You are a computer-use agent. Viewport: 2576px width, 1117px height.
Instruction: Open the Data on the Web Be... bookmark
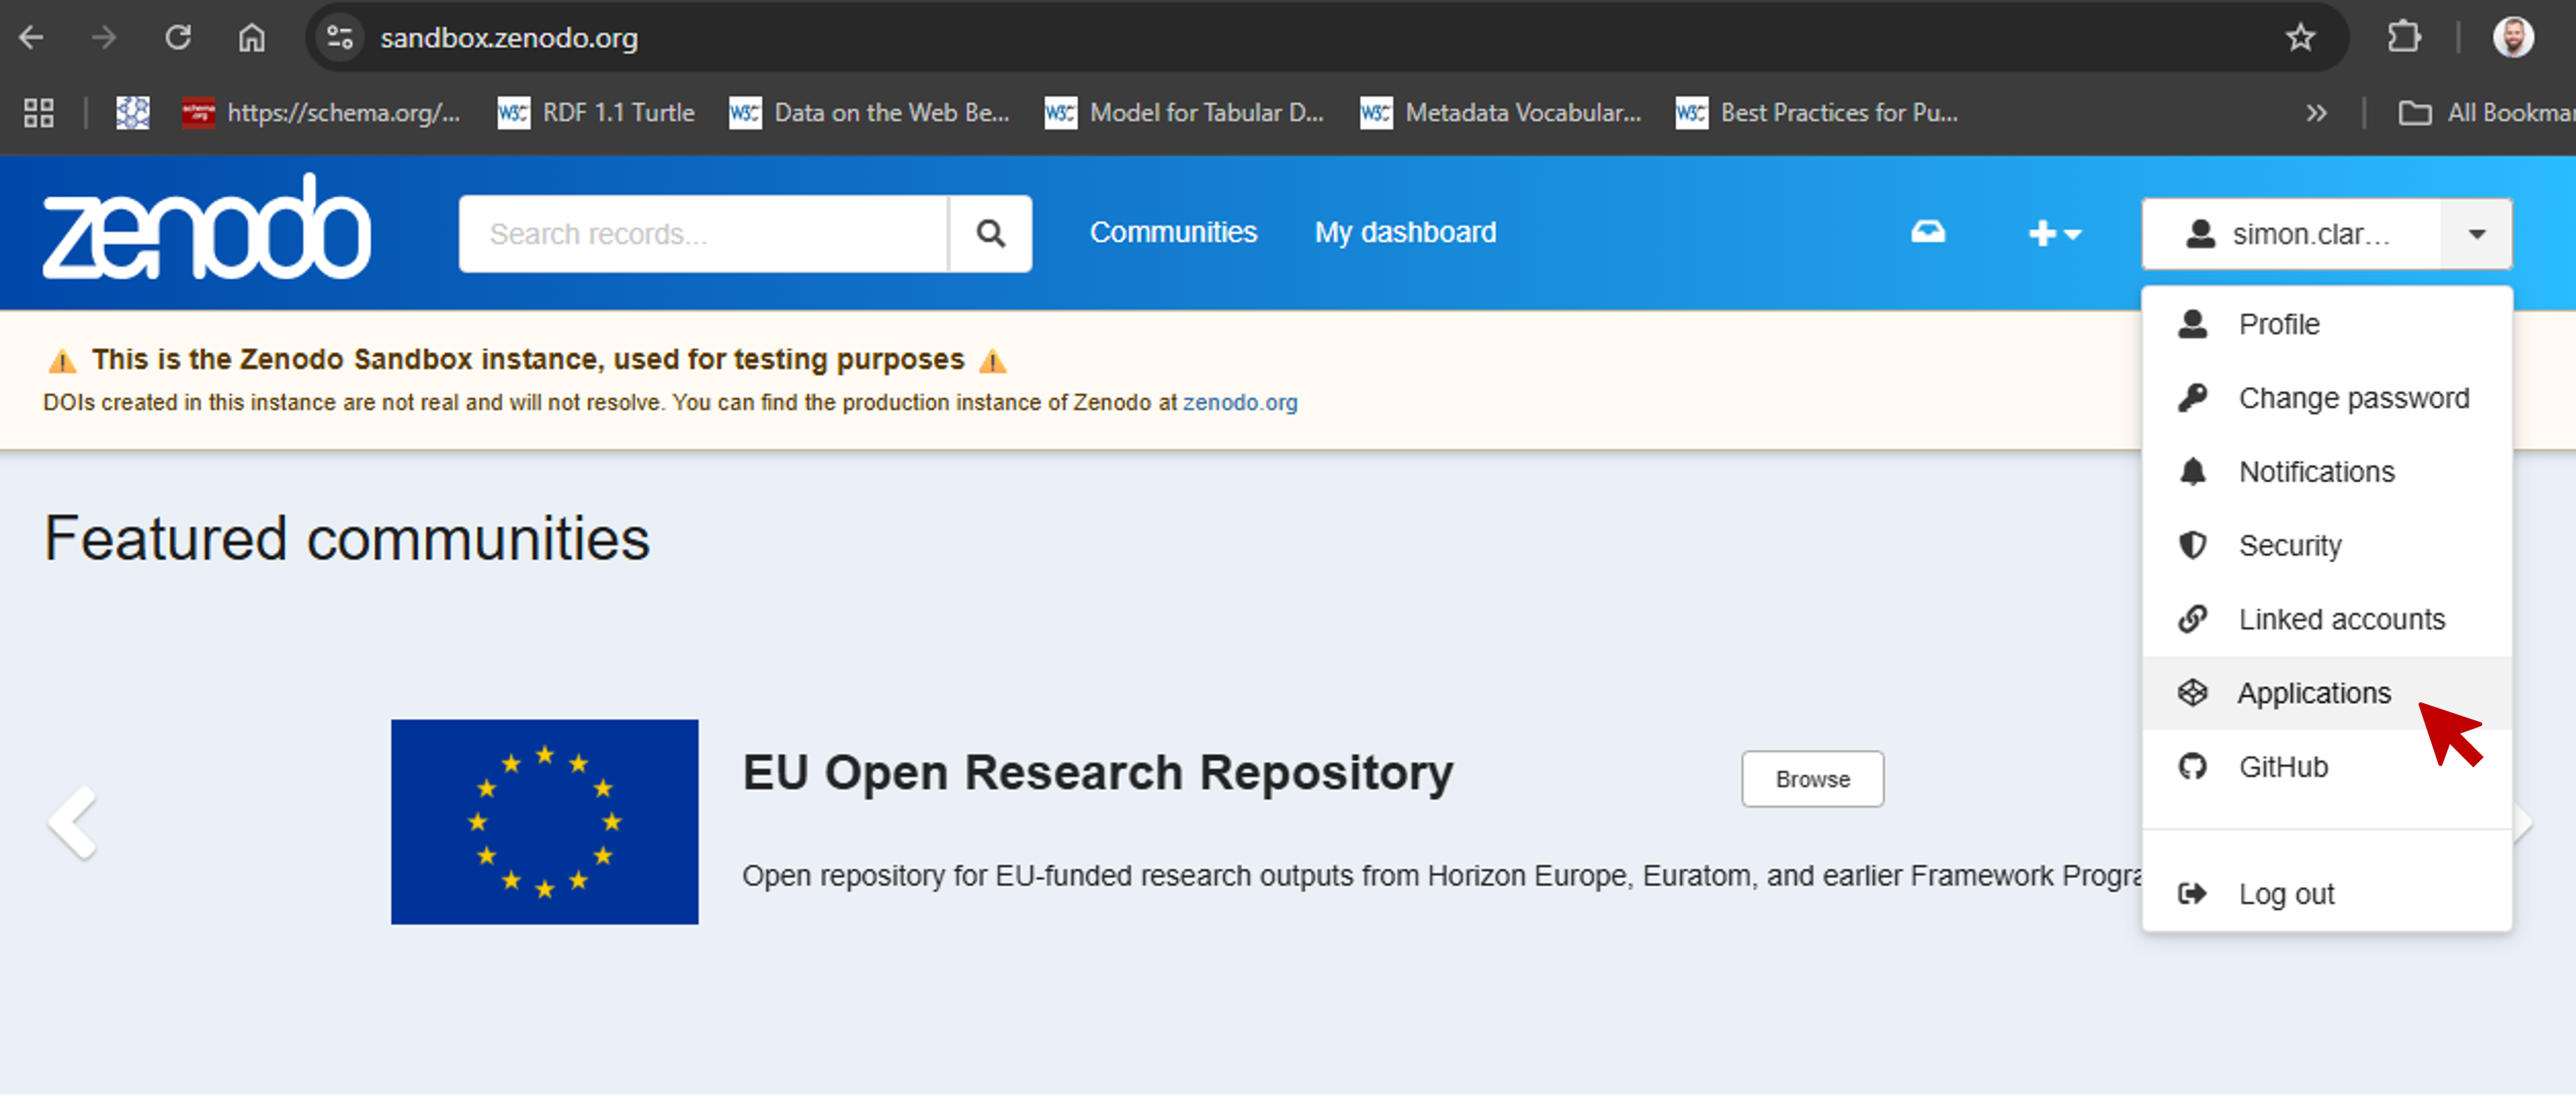[x=869, y=113]
